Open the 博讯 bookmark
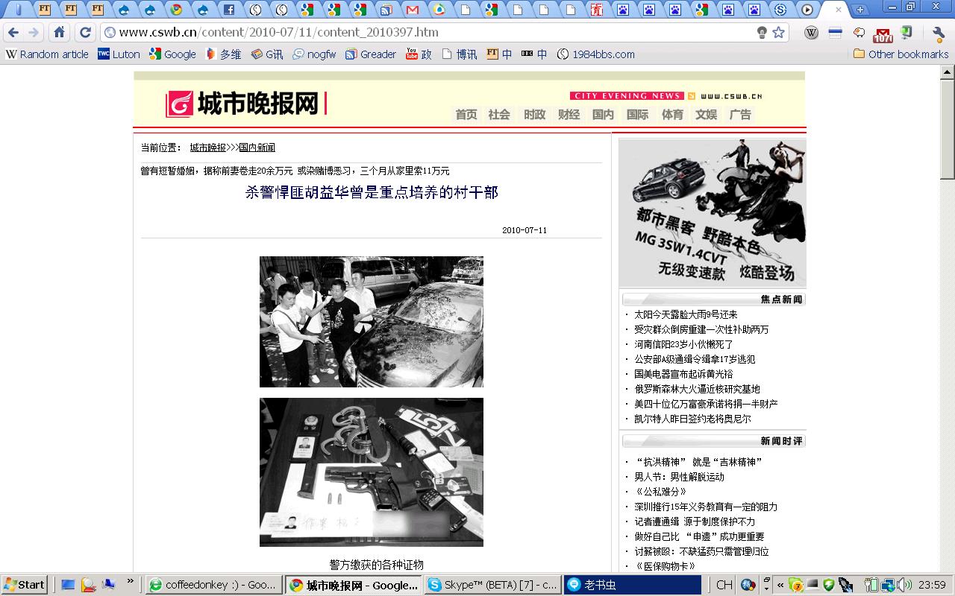955x596 pixels. point(460,54)
